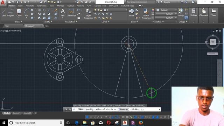Viewport: 224px width, 126px height.
Task: Toggle grid display in status bar
Action: click(x=87, y=117)
